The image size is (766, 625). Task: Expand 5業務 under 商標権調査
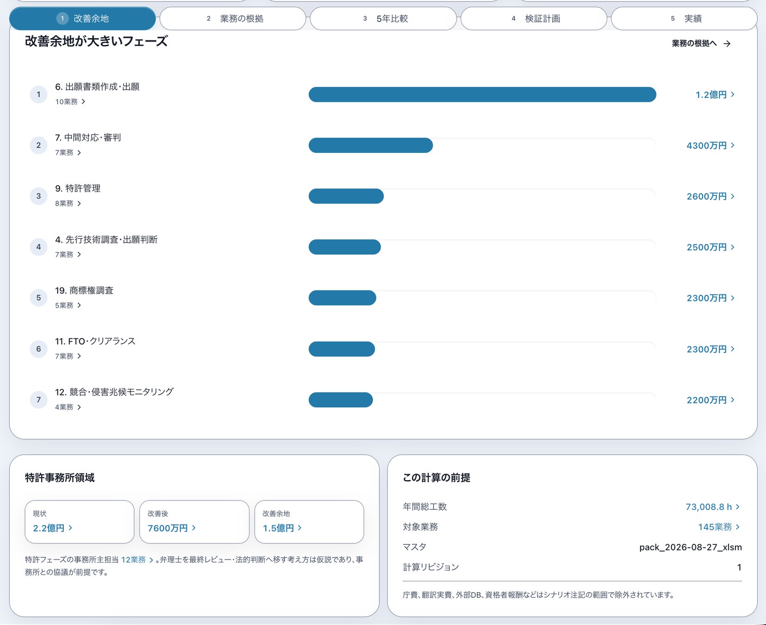[x=68, y=305]
